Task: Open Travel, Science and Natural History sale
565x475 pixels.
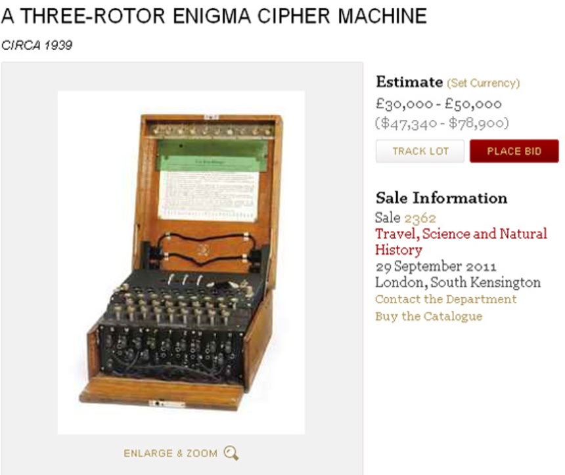Action: point(461,241)
